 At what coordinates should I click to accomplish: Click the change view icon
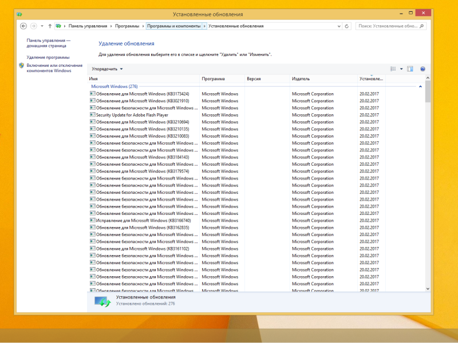tap(394, 69)
